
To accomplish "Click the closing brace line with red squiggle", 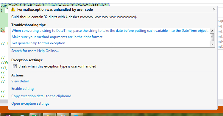I will click(3, 29).
